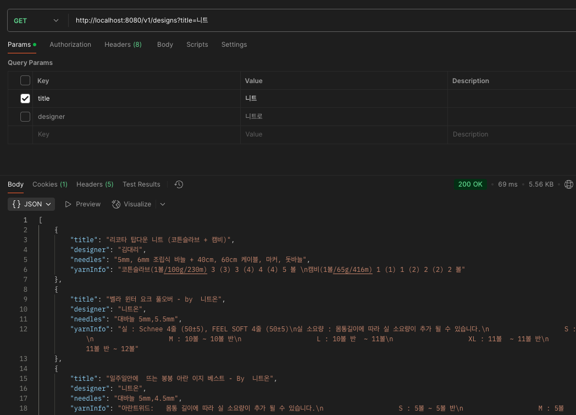
Task: Click line number 14 in response gutter
Action: 23,369
